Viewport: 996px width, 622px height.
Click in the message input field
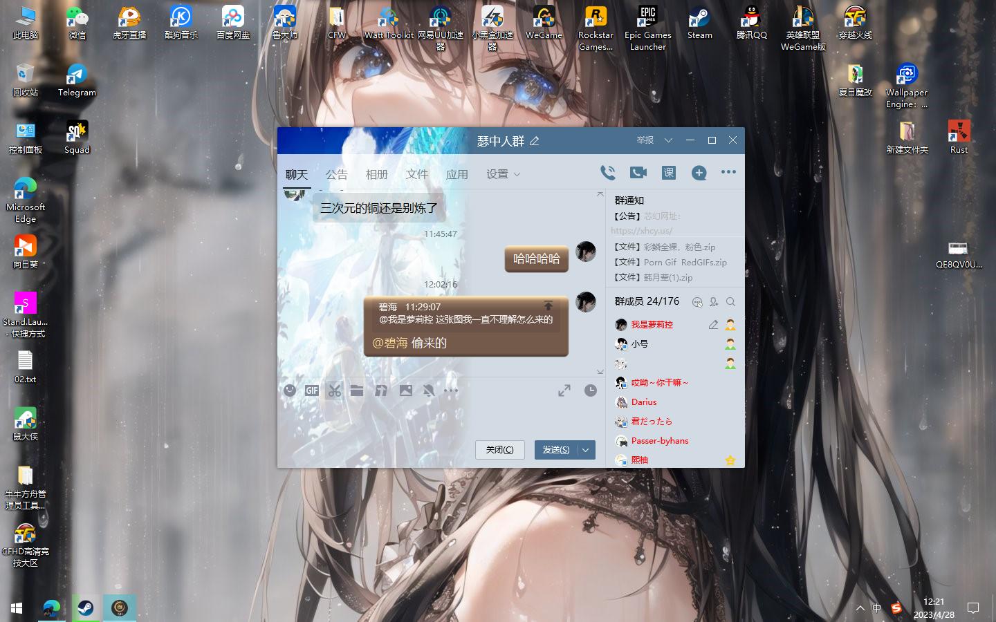441,419
